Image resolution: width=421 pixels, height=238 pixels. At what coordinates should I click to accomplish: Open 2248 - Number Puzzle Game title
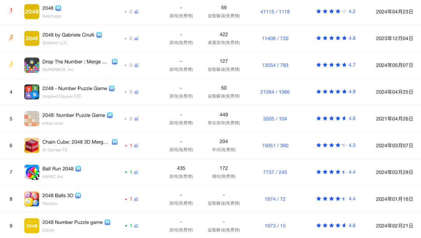tap(74, 88)
